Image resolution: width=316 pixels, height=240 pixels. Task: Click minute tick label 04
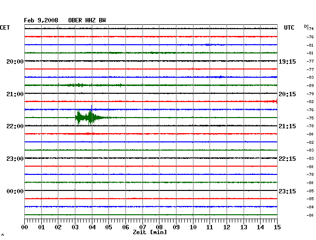click(92, 227)
